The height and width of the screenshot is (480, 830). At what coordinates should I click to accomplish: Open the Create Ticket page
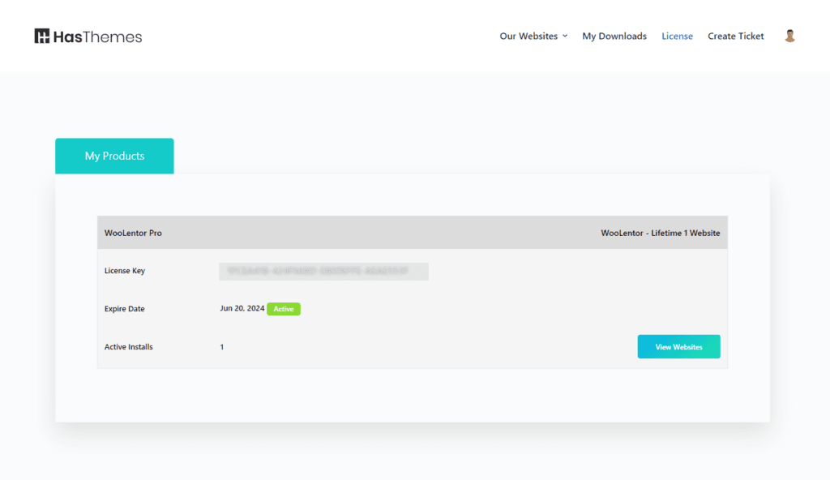(735, 36)
